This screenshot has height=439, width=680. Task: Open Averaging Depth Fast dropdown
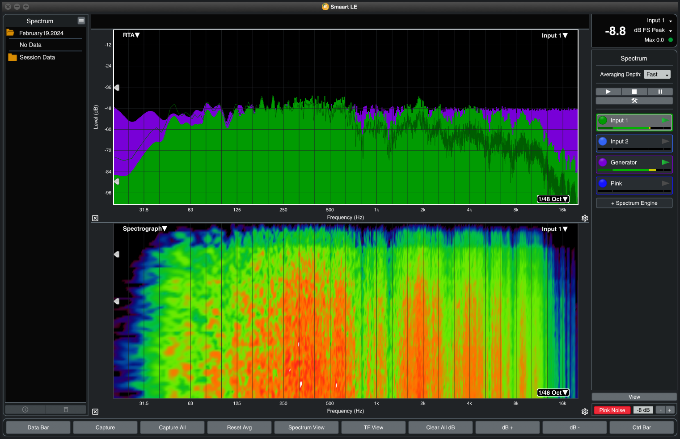coord(657,74)
